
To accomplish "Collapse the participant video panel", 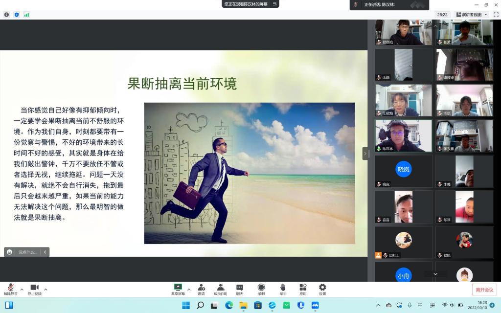I will 364,154.
